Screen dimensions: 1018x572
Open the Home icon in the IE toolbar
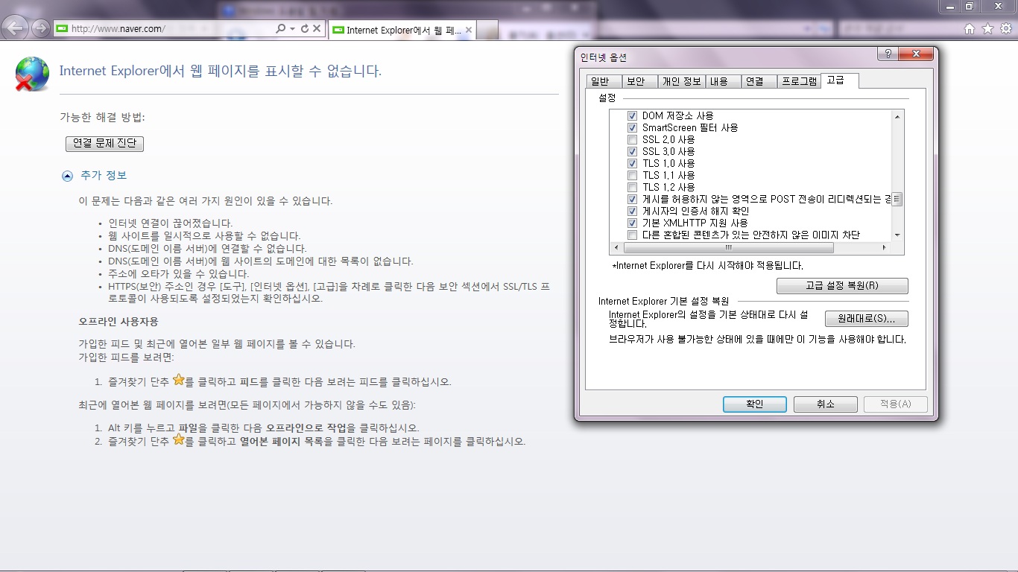(x=970, y=29)
